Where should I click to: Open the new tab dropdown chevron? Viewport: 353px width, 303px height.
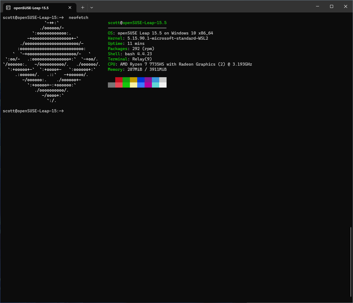point(91,8)
